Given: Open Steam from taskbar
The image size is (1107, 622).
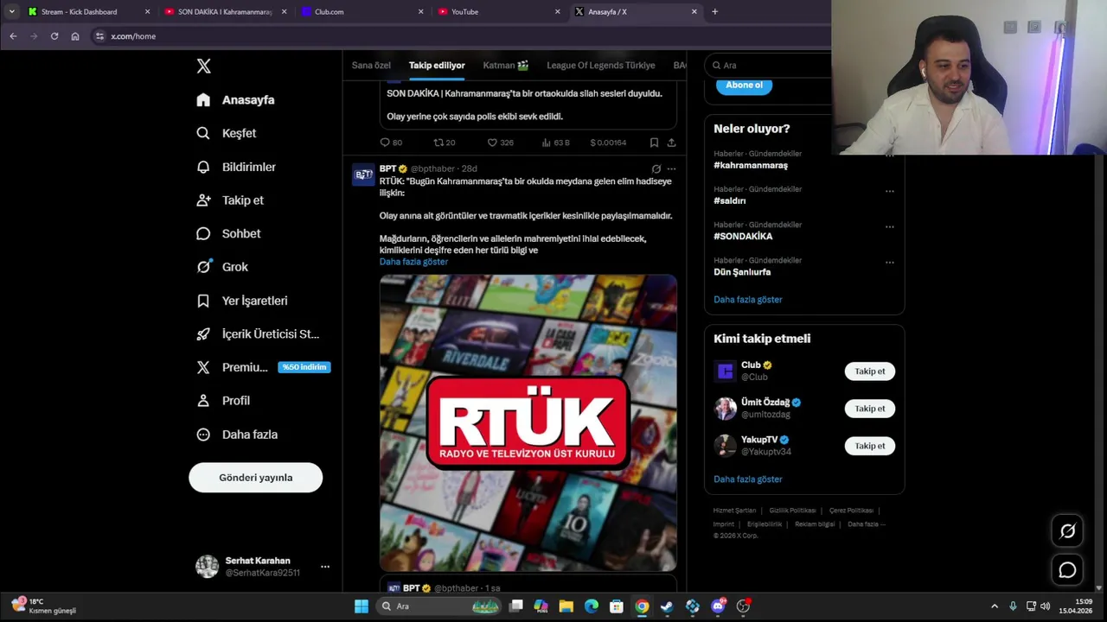Looking at the screenshot, I should pos(667,606).
